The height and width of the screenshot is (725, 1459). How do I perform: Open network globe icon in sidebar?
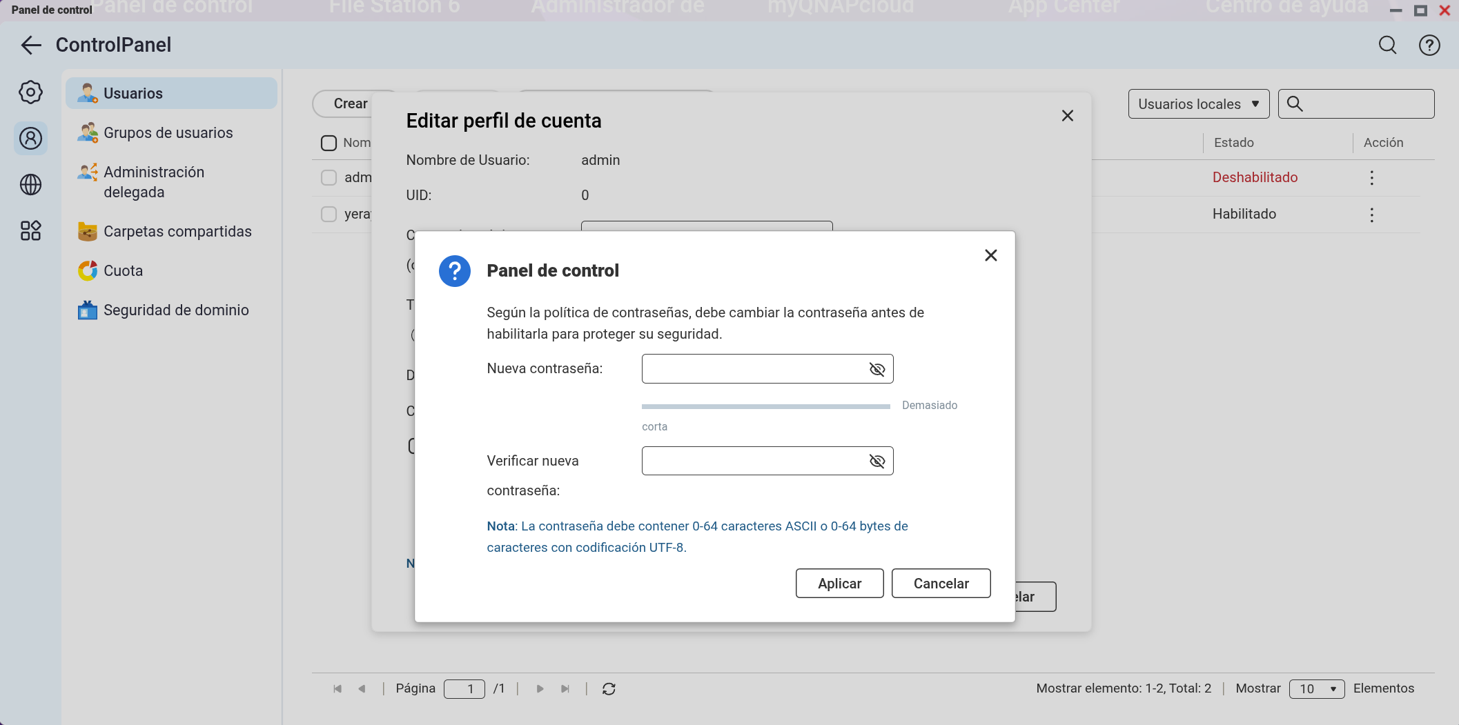30,185
